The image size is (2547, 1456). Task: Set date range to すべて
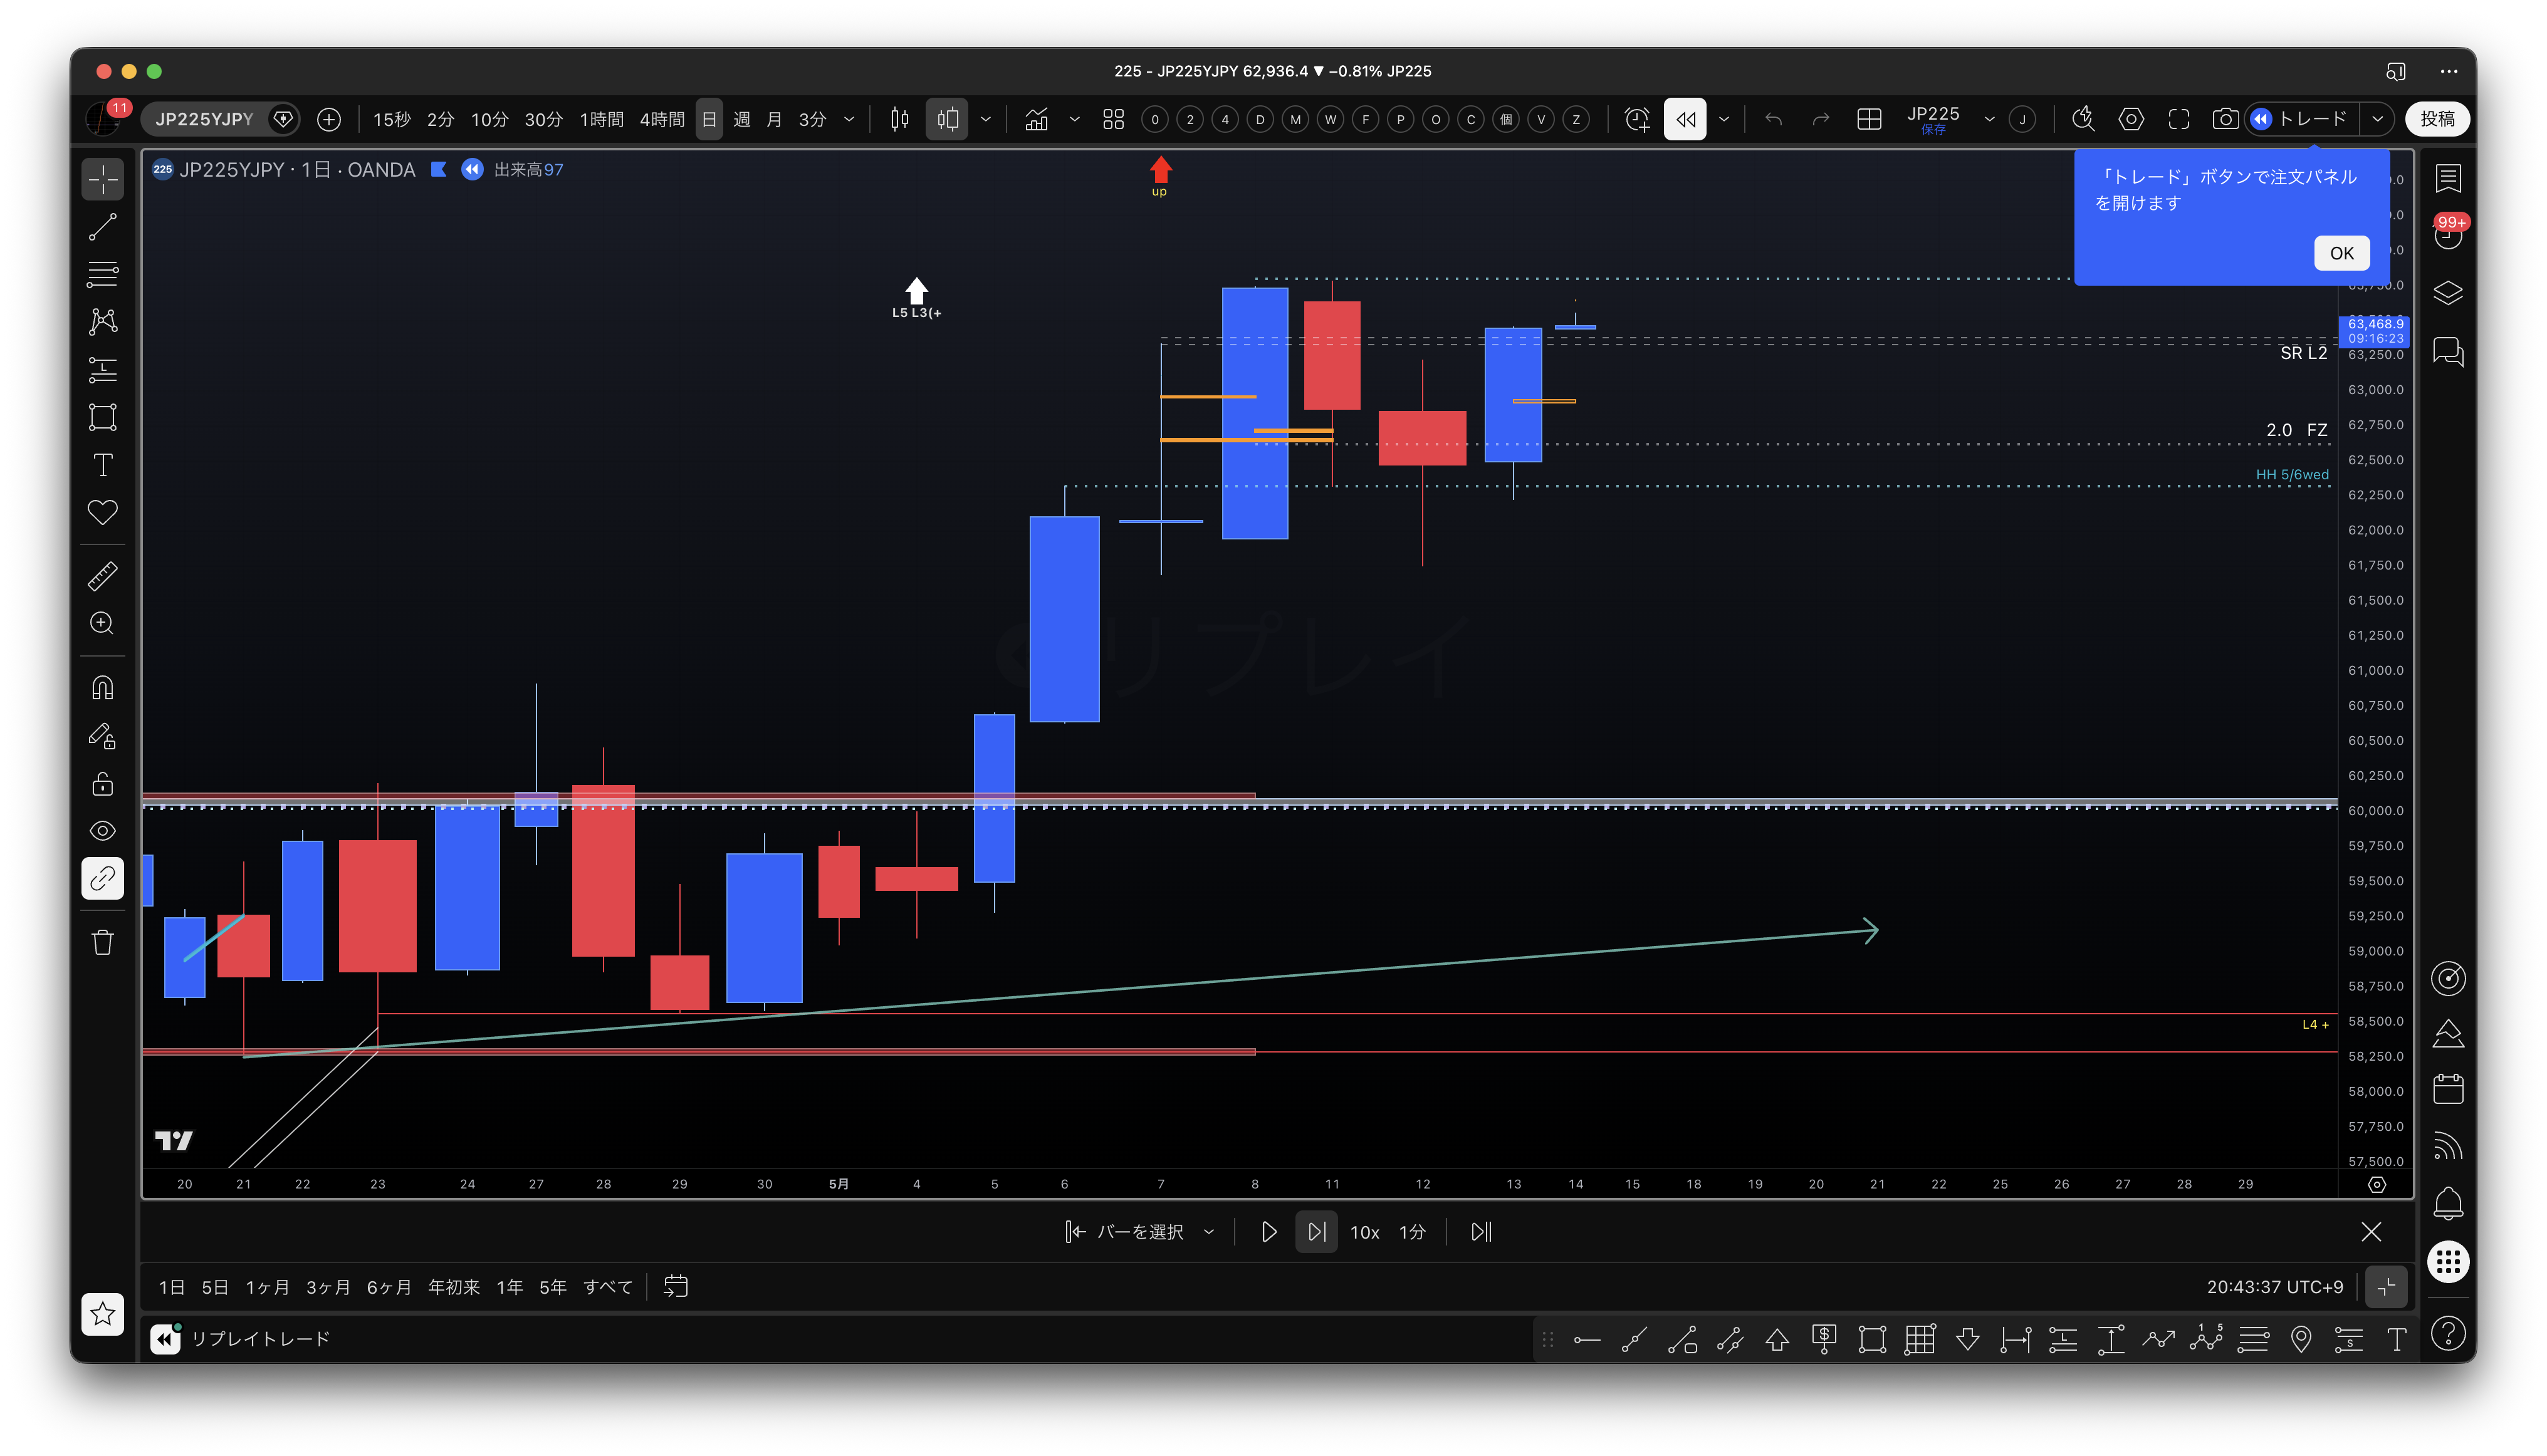607,1287
